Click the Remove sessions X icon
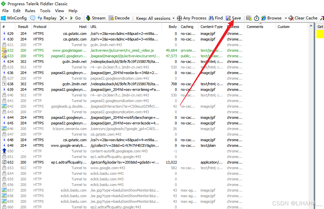The image size is (324, 209). point(62,18)
